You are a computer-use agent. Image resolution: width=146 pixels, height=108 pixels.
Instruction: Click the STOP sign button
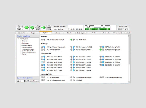pos(49,28)
